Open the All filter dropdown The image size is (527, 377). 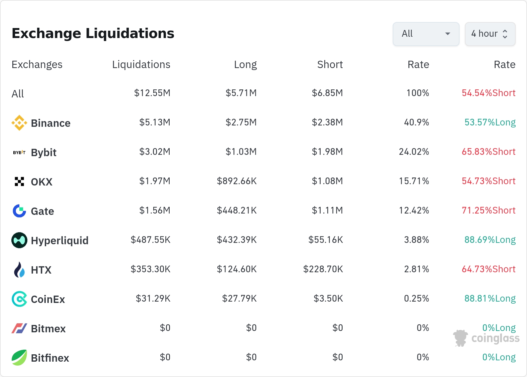[x=426, y=34]
